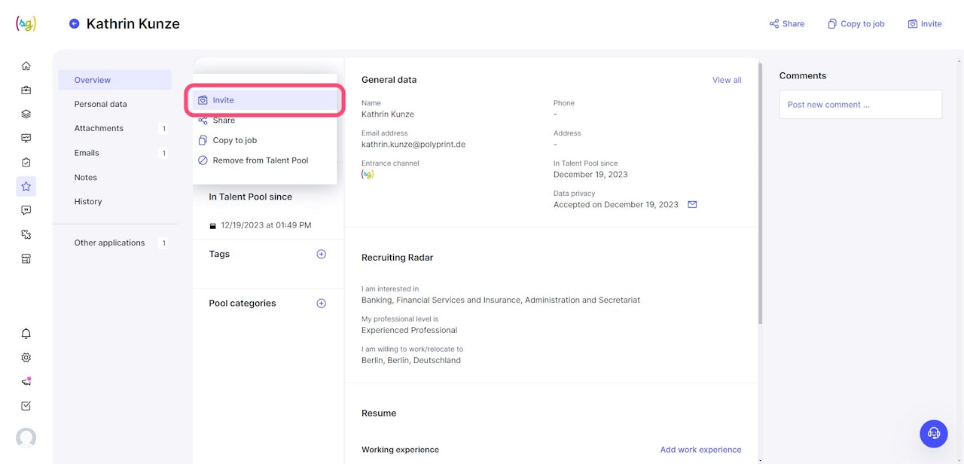The height and width of the screenshot is (464, 964).
Task: Select the star Talent Pool icon
Action: click(26, 186)
